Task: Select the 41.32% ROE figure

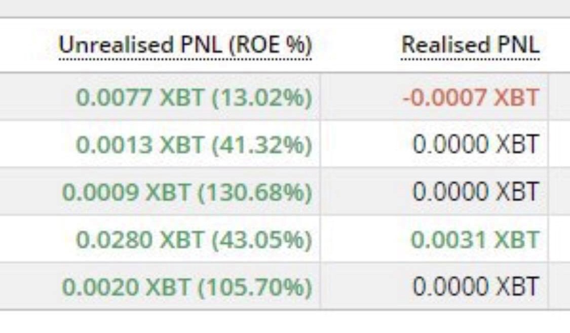Action: coord(262,145)
